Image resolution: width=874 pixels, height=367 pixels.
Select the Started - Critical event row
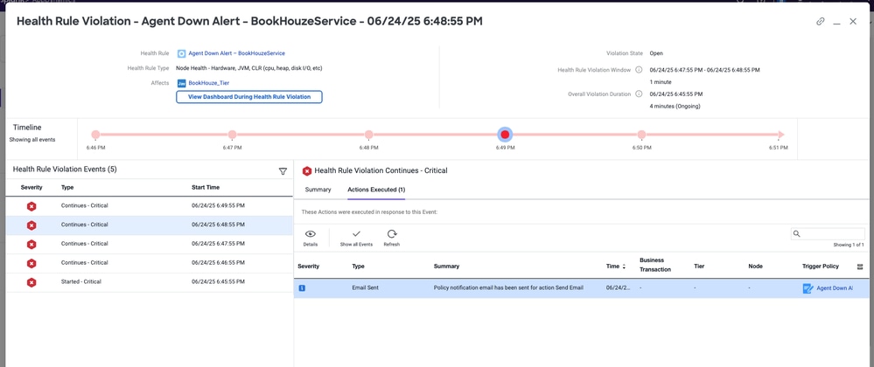pyautogui.click(x=149, y=281)
